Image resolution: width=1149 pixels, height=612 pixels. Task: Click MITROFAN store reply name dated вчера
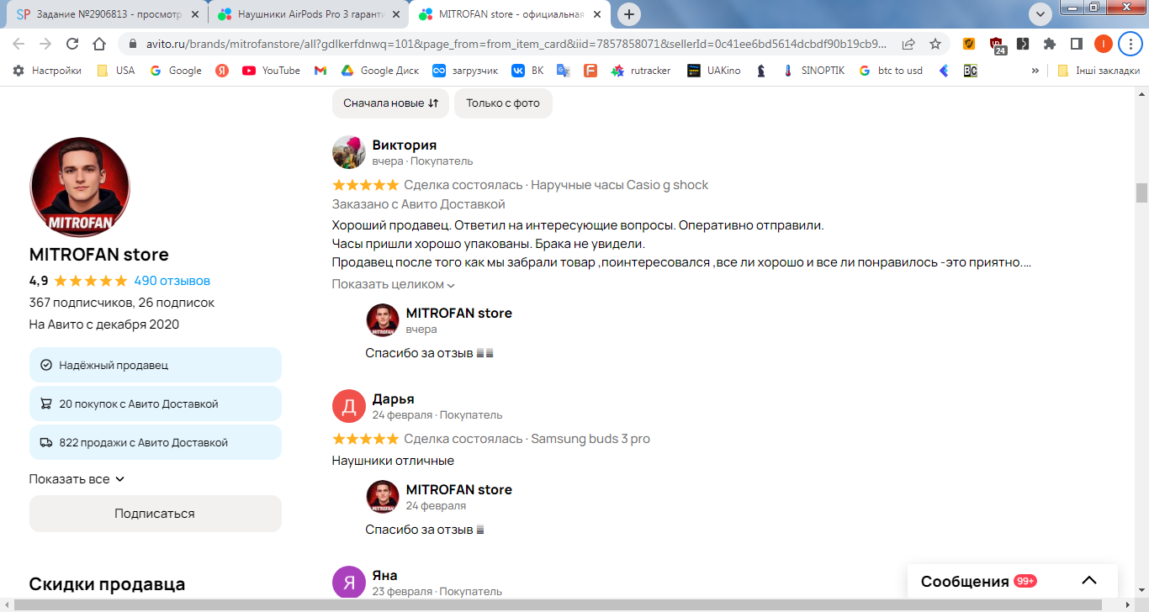point(459,314)
